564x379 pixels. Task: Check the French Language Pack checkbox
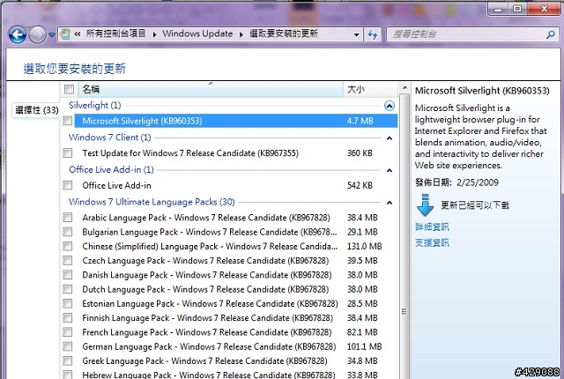coord(68,332)
